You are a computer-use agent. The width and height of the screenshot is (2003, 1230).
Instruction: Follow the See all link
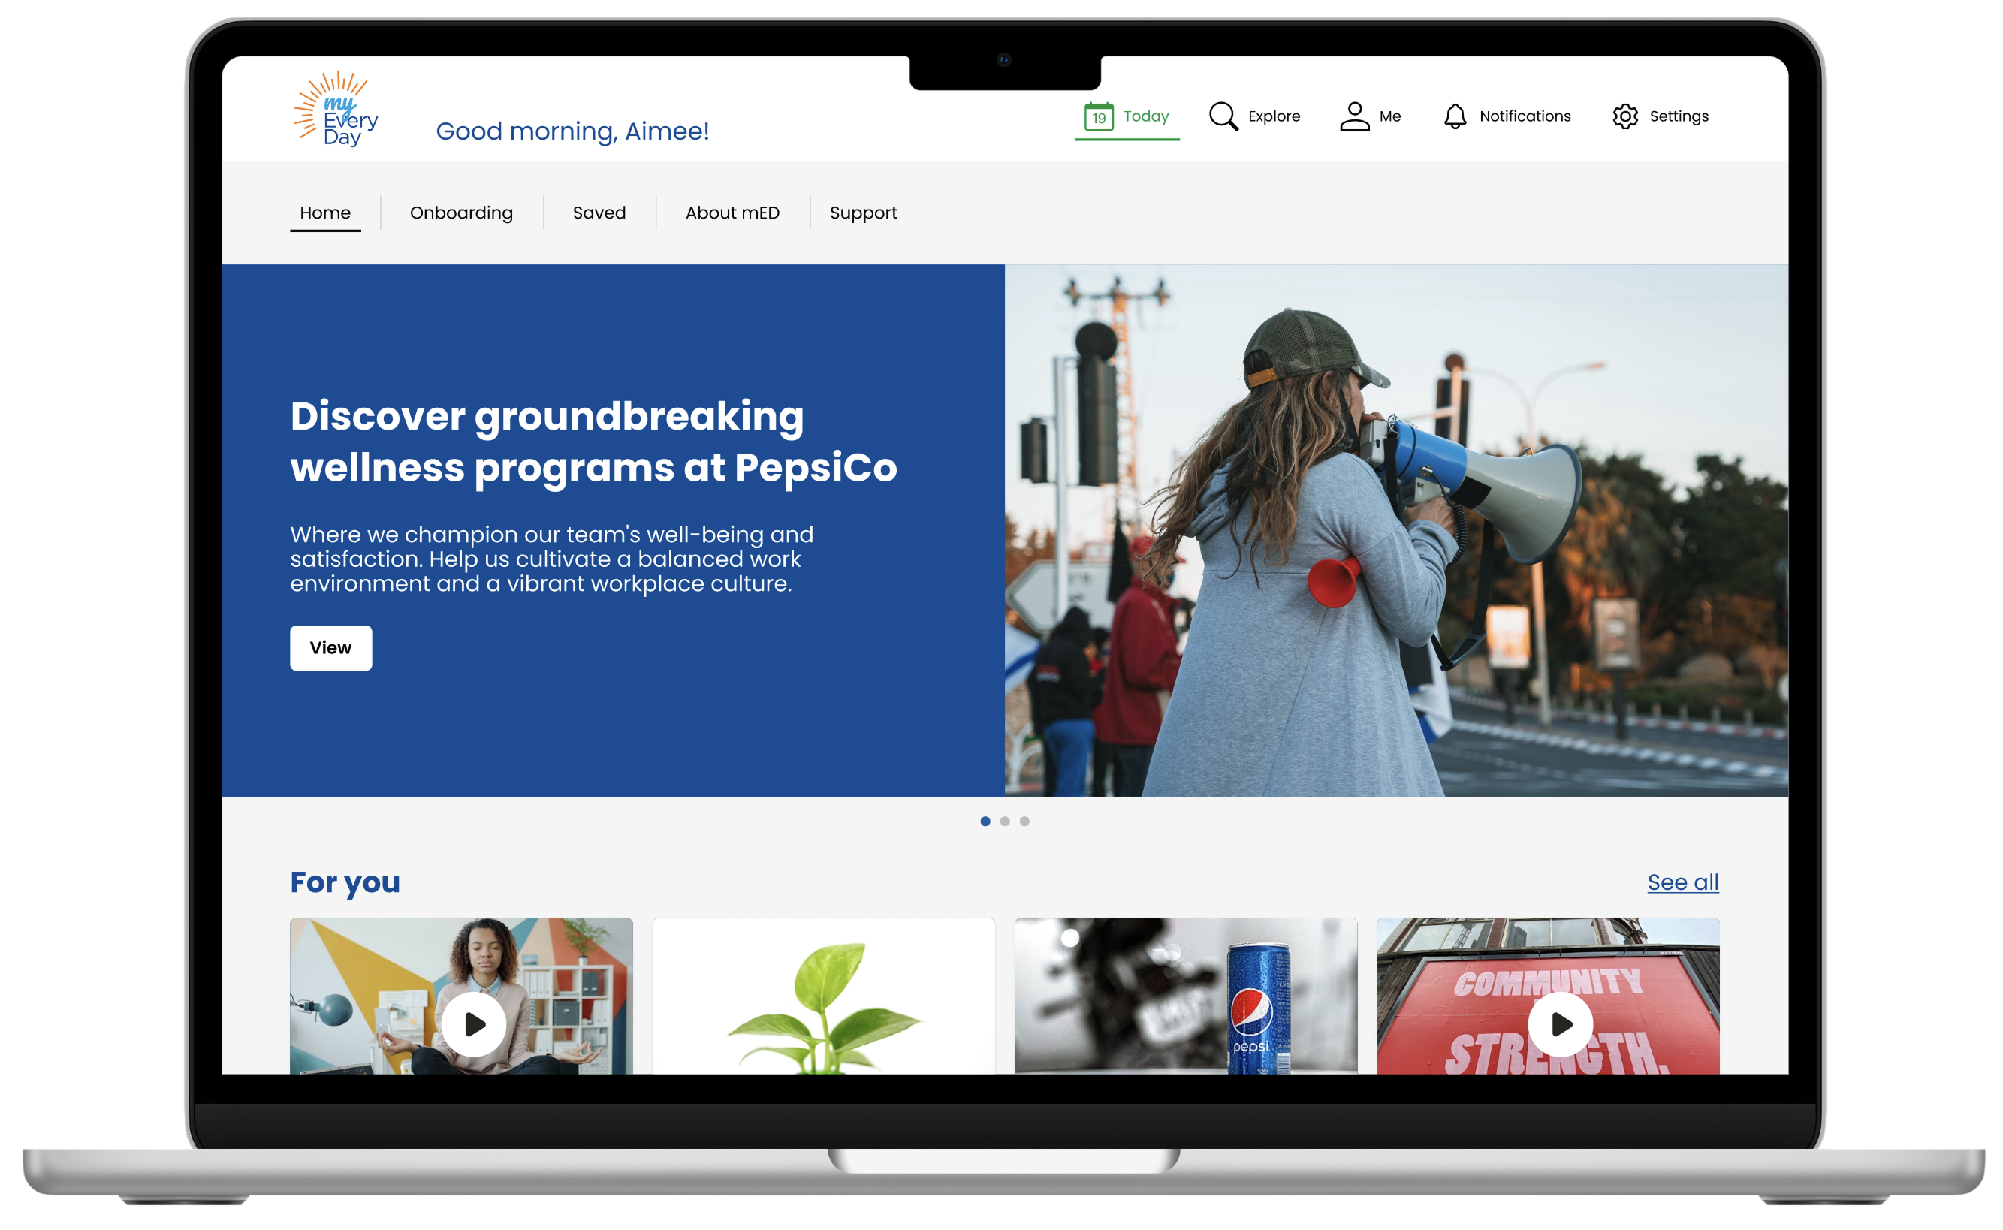[x=1682, y=882]
